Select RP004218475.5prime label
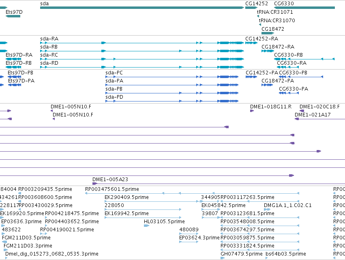Viewport: 345px width, 260px height. tap(72, 214)
